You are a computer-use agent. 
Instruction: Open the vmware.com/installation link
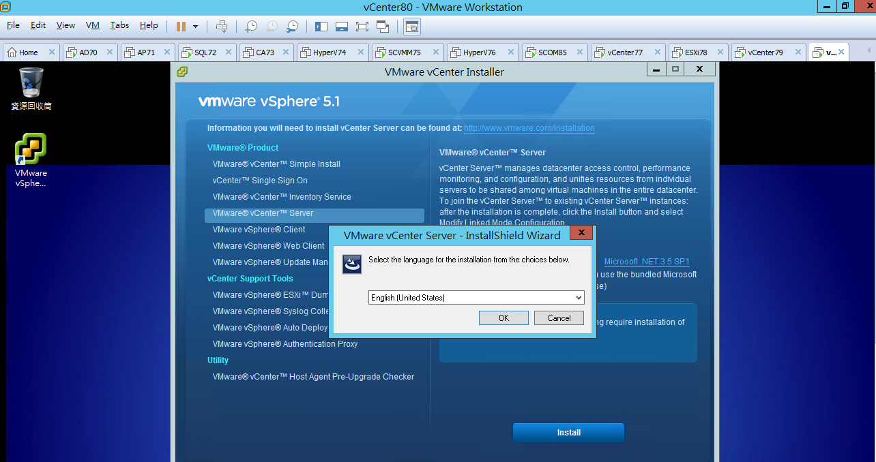pos(529,128)
